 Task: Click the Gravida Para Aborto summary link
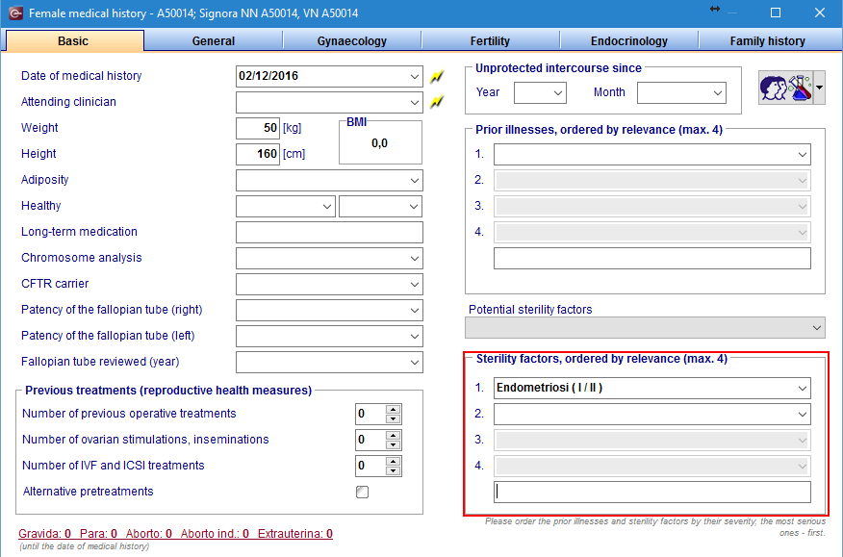175,533
